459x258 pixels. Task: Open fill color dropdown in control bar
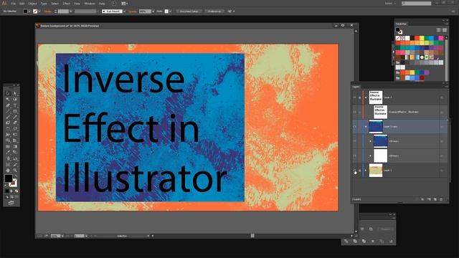(29, 11)
